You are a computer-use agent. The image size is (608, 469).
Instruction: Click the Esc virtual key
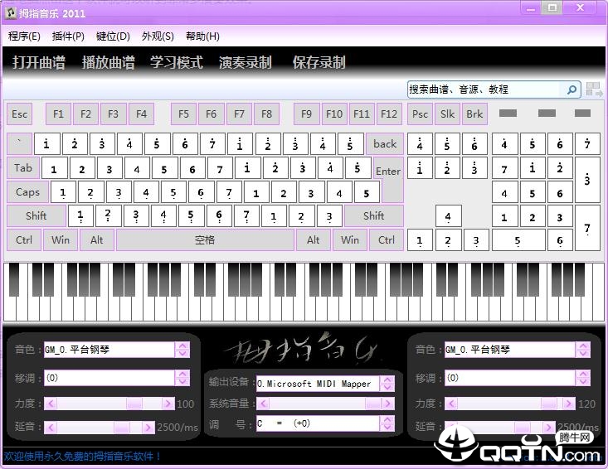pos(19,114)
